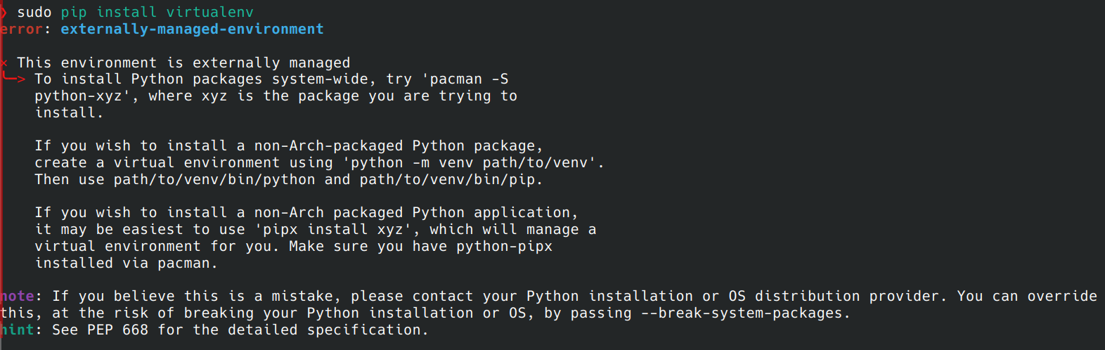This screenshot has height=350, width=1105.
Task: Click 'path/to/venv/bin/python' in the output
Action: tap(214, 180)
